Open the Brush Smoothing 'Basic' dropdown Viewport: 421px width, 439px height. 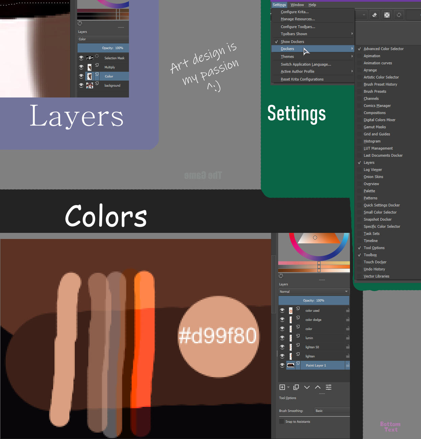click(x=332, y=411)
